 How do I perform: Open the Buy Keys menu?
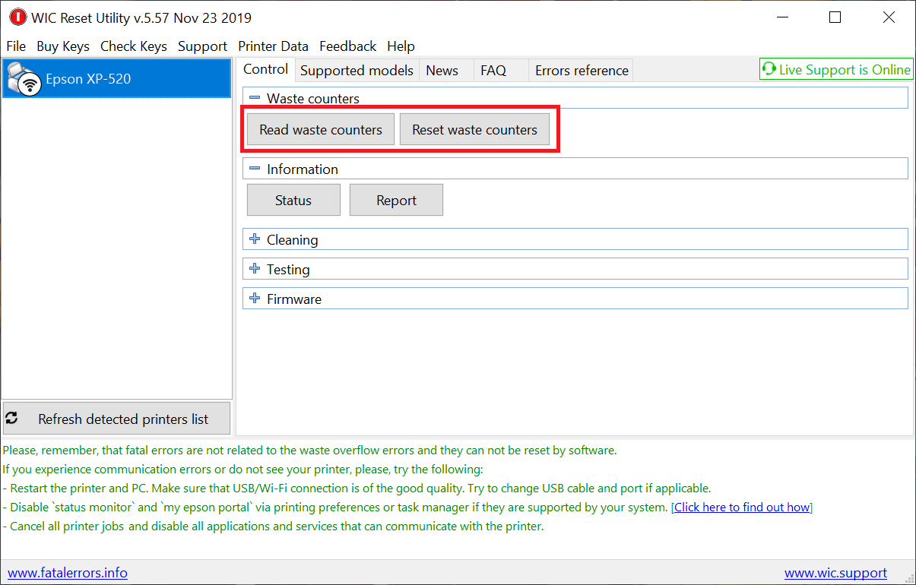point(63,46)
